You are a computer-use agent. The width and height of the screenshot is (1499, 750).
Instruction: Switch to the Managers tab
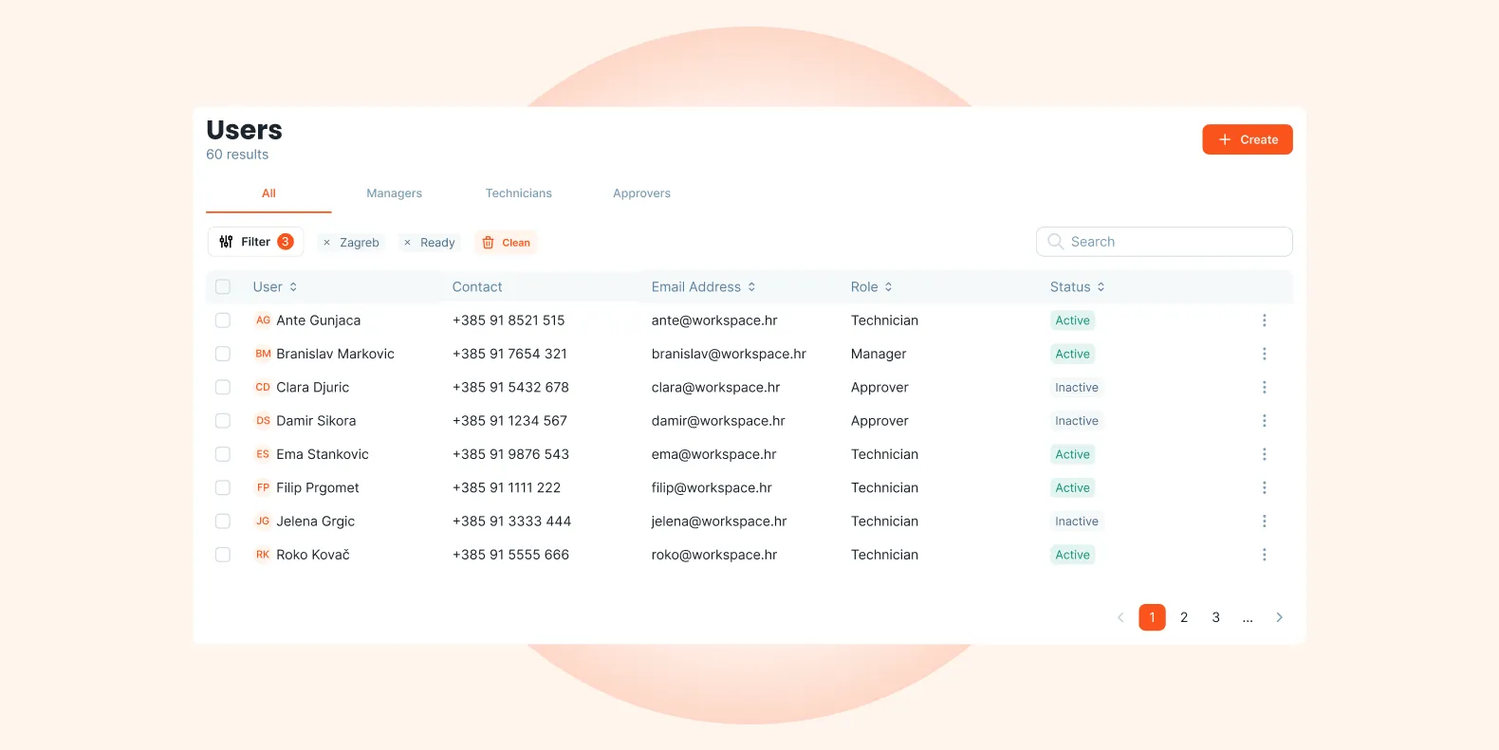pos(394,193)
